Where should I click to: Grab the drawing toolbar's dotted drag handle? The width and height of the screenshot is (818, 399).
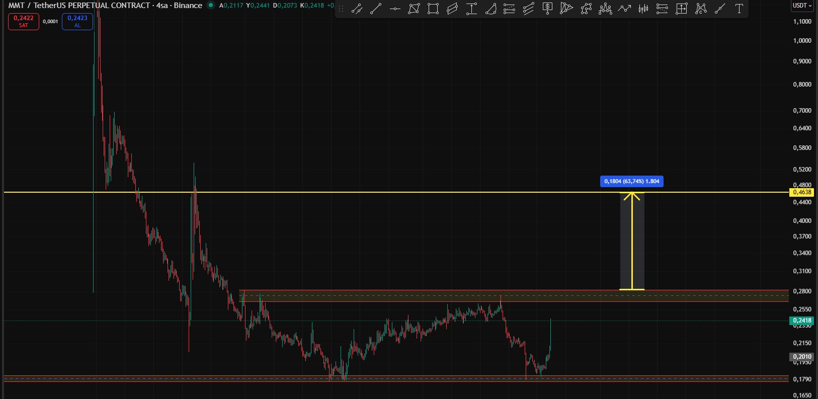pyautogui.click(x=341, y=9)
